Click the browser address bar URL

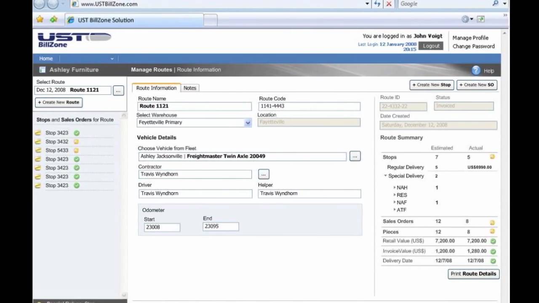[x=109, y=4]
